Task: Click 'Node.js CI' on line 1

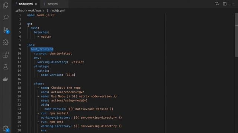Action: pyautogui.click(x=46, y=15)
